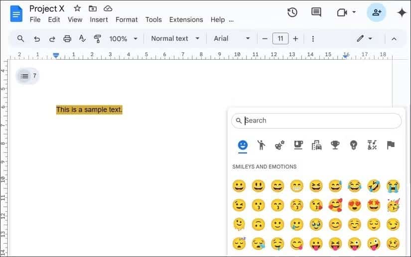Open the 100% zoom dropdown

[x=123, y=39]
